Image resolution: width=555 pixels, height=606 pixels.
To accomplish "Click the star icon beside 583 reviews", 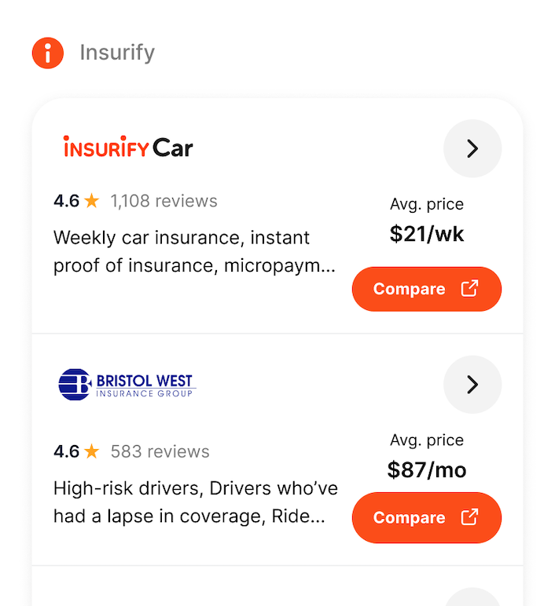I will tap(92, 451).
